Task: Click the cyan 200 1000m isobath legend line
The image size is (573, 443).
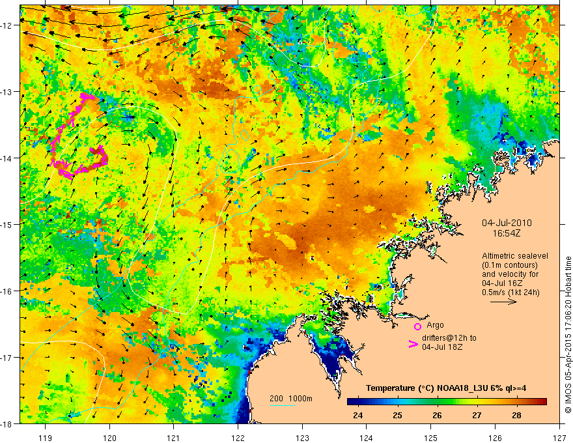Action: click(283, 405)
